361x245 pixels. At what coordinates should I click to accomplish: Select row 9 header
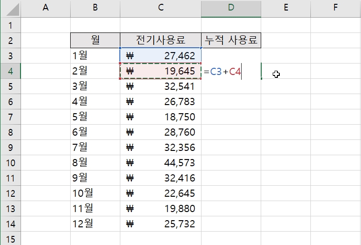pyautogui.click(x=11, y=148)
